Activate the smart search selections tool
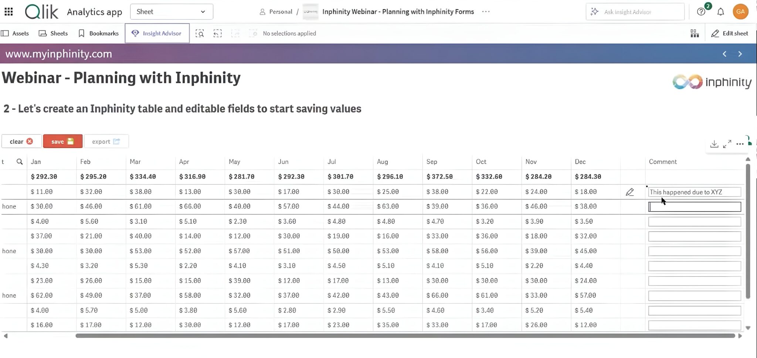Image resolution: width=757 pixels, height=358 pixels. (200, 33)
